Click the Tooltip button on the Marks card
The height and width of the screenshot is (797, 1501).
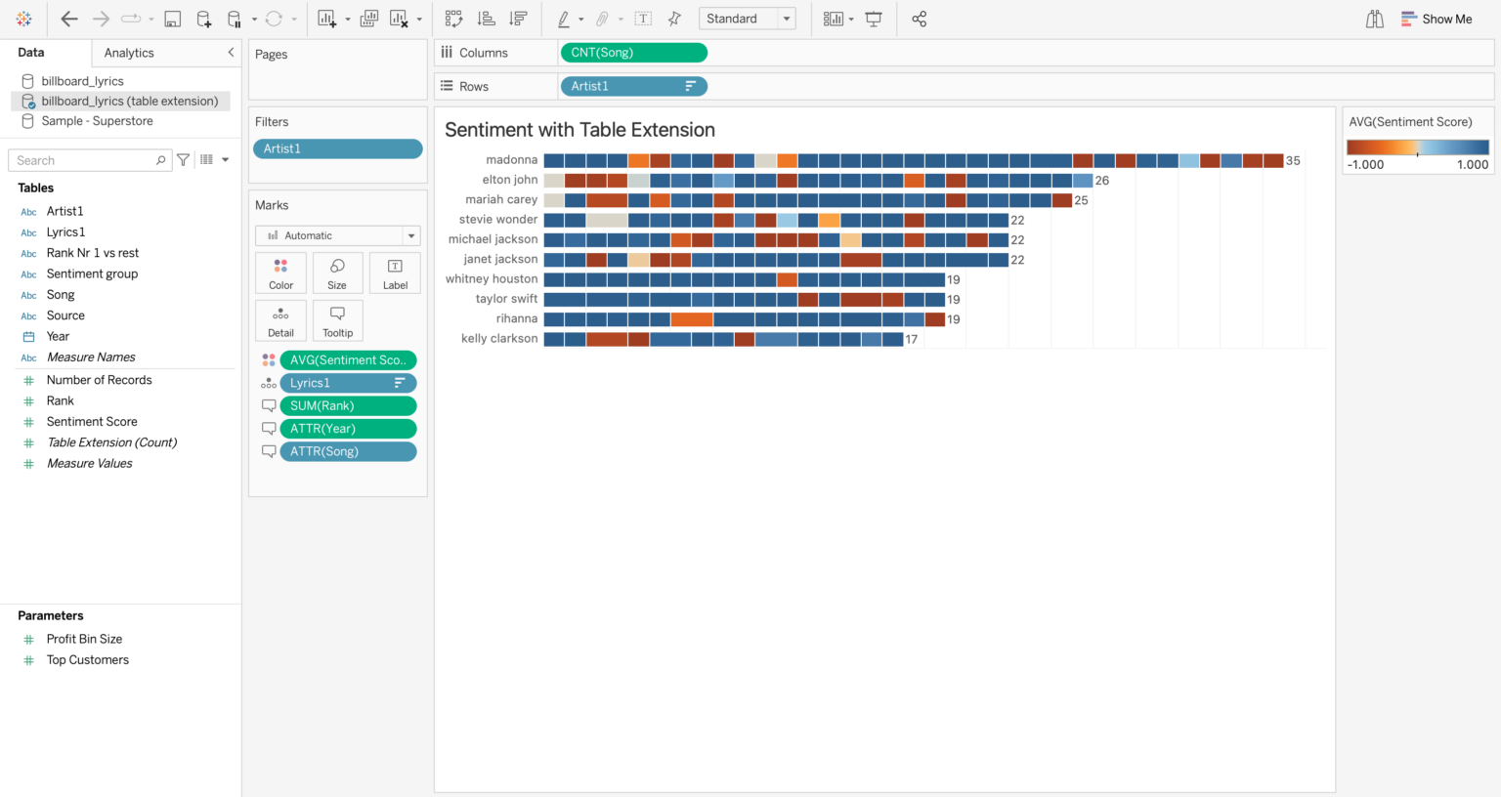(x=337, y=320)
